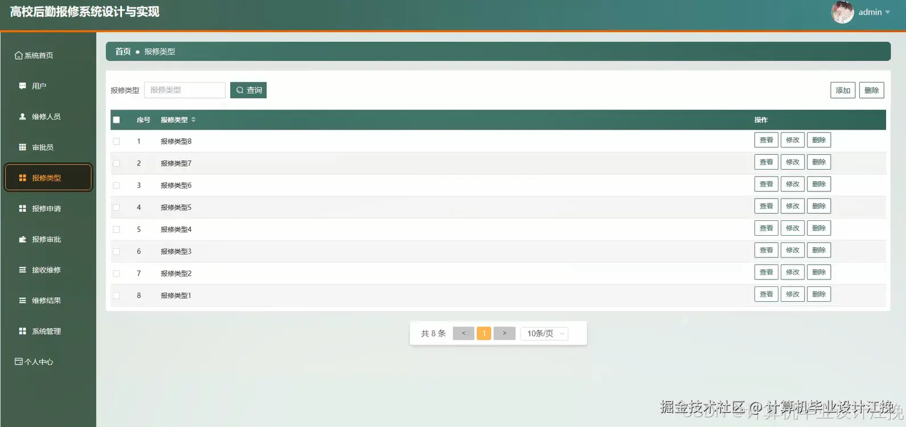Image resolution: width=906 pixels, height=427 pixels.
Task: Open the 用户 menu item
Action: [x=39, y=86]
